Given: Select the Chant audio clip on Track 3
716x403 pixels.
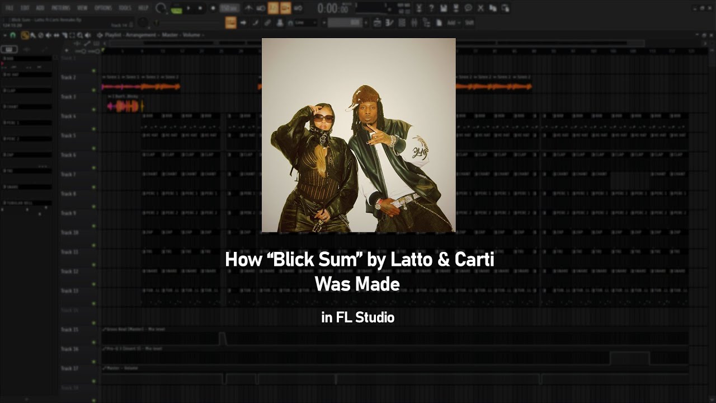Looking at the screenshot, I should (x=125, y=103).
